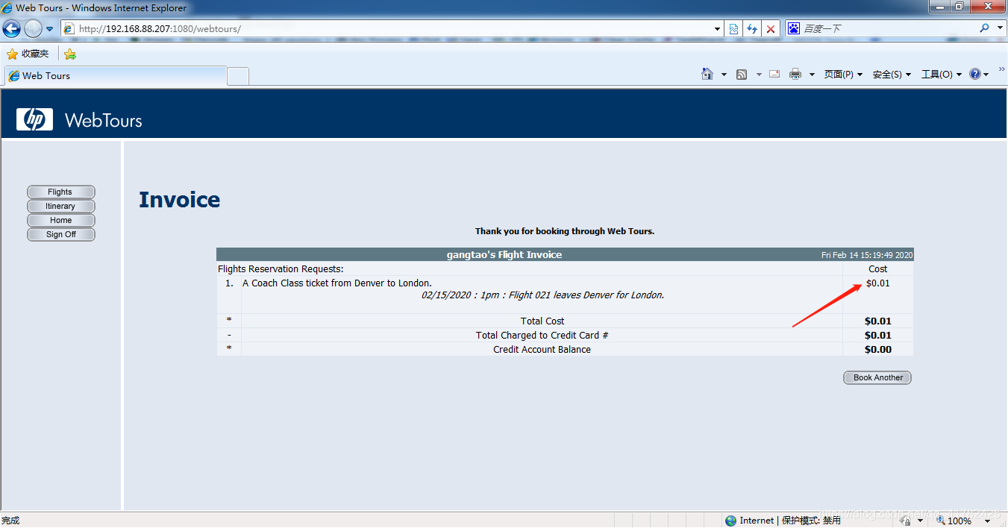Go back with the browser Back arrow
Image resolution: width=1008 pixels, height=528 pixels.
click(11, 29)
